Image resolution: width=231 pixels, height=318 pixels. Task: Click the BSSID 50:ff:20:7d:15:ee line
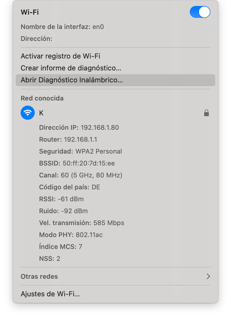[77, 163]
